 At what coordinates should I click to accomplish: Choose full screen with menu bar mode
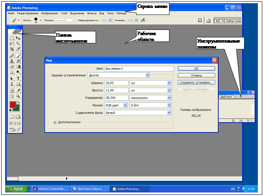(15, 123)
